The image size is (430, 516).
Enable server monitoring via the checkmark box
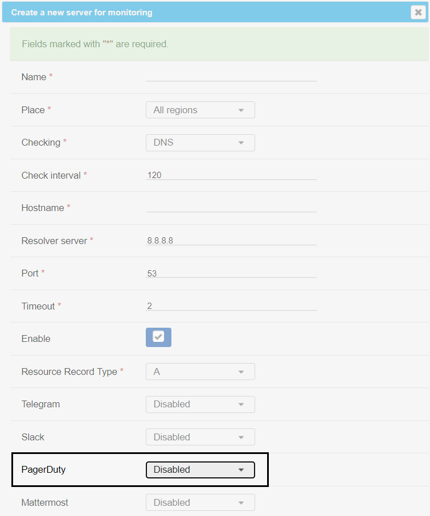point(158,337)
